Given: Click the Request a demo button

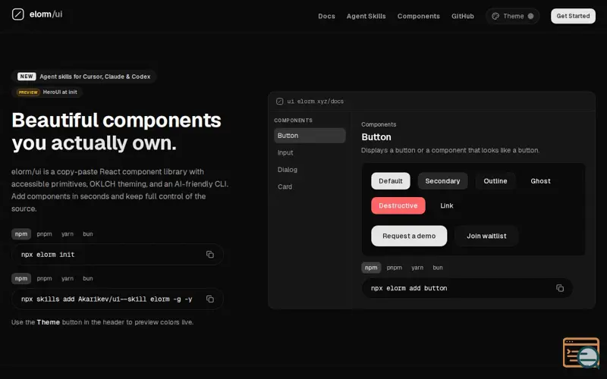Looking at the screenshot, I should [x=409, y=236].
